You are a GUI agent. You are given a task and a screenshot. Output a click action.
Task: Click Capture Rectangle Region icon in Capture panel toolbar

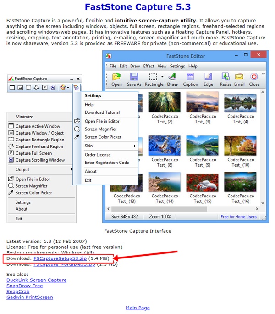click(x=28, y=87)
